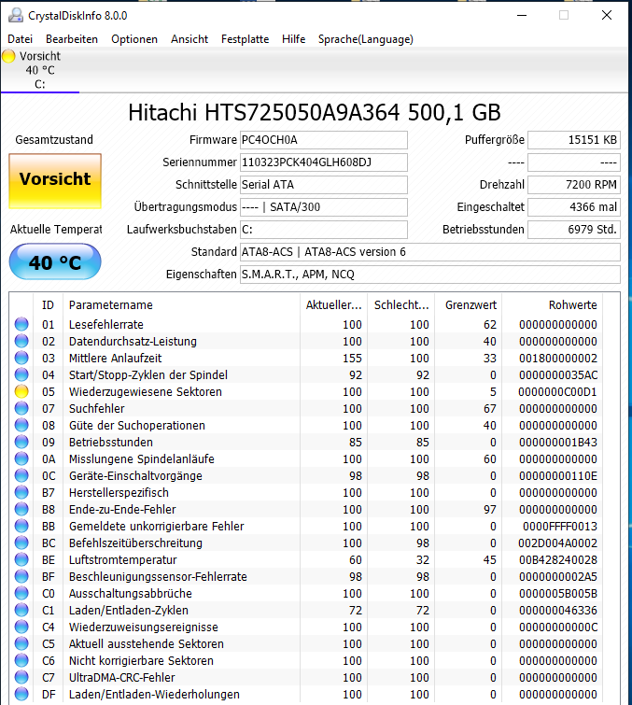Click the drive title Hitachi HTS725050A9A364 500,1 GB
This screenshot has width=632, height=705.
[x=315, y=112]
